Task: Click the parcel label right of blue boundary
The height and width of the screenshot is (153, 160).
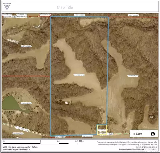Action: coord(133,76)
